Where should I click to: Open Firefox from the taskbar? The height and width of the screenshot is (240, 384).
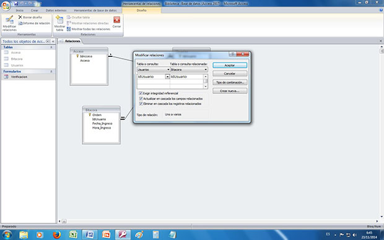pos(56,235)
